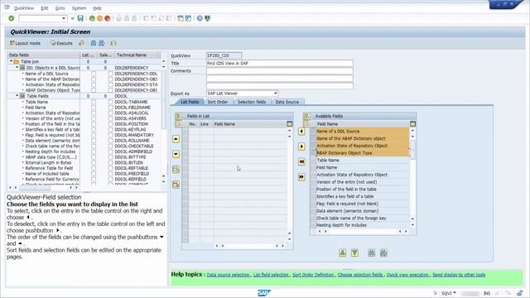Select Version of the entry (not used) row
Image resolution: width=530 pixels, height=298 pixels.
tap(363, 182)
